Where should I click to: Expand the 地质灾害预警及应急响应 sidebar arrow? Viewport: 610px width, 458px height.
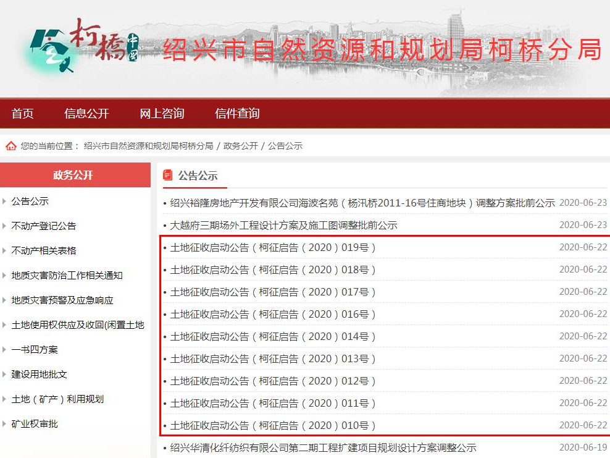pos(5,300)
